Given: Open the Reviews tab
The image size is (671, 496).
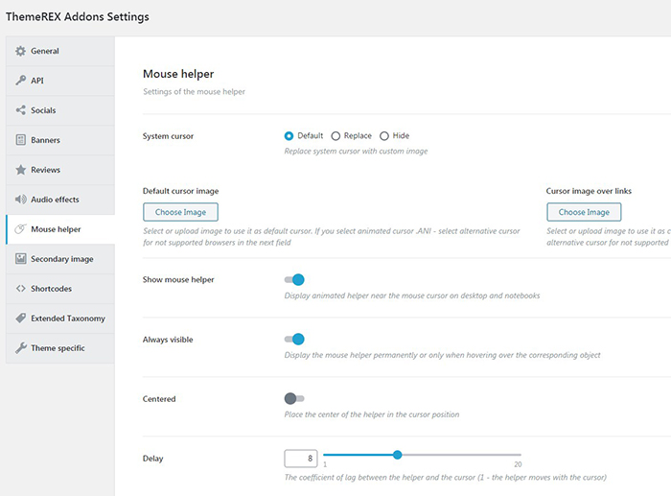Looking at the screenshot, I should (x=60, y=170).
